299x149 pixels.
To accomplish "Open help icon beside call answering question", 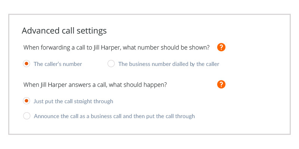I will click(221, 85).
